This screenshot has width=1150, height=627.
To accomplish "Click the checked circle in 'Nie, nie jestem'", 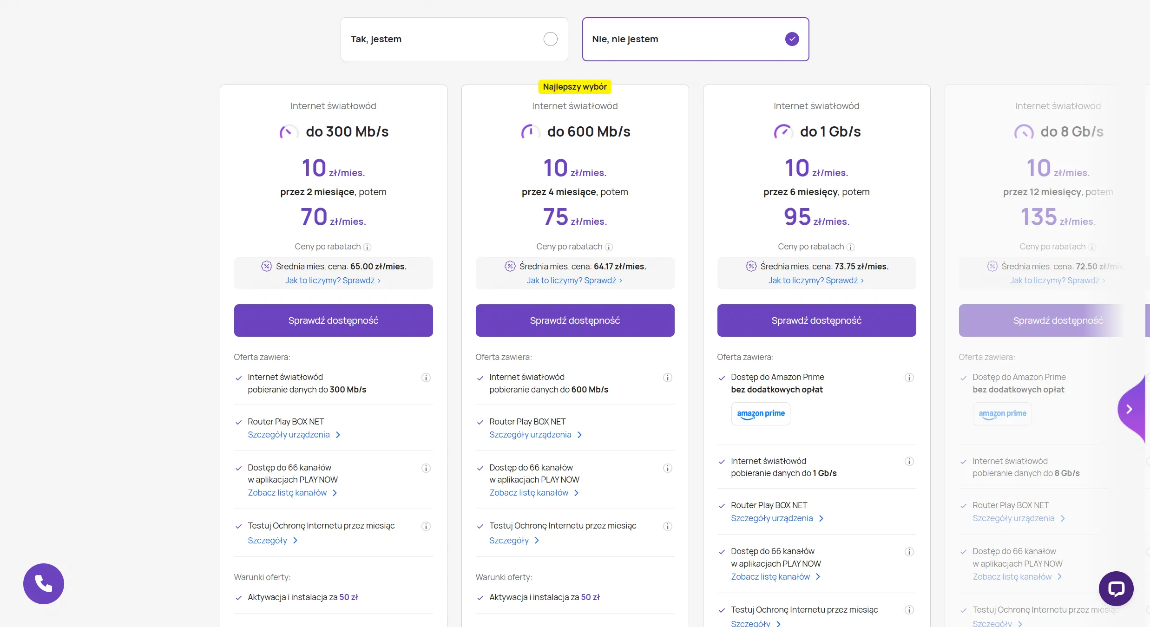I will coord(792,39).
